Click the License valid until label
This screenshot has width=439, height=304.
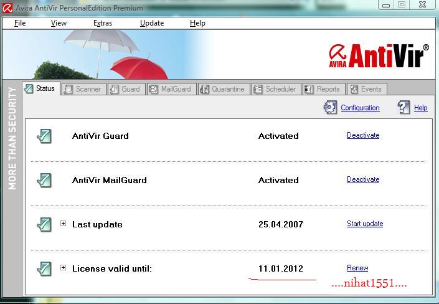click(x=111, y=269)
